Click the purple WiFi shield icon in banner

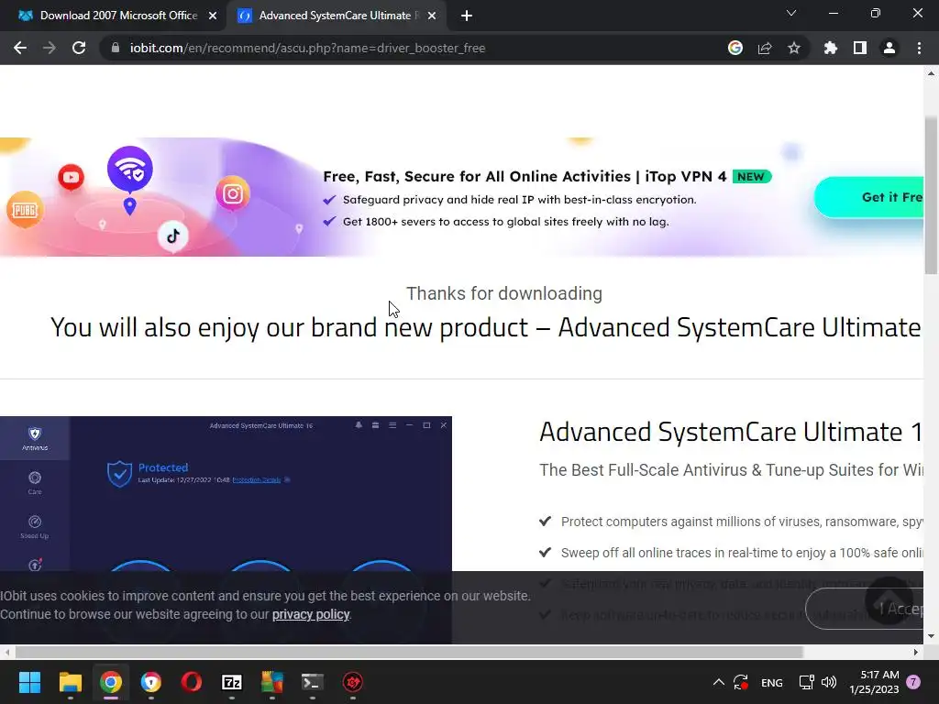pos(130,170)
